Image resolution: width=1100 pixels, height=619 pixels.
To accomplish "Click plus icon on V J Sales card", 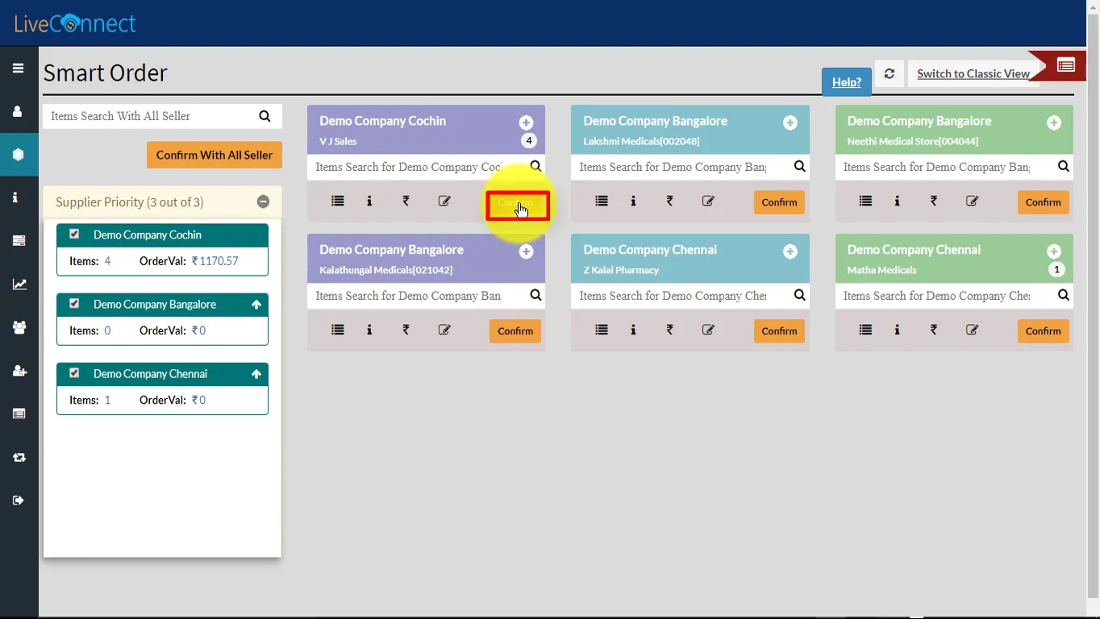I will (526, 123).
